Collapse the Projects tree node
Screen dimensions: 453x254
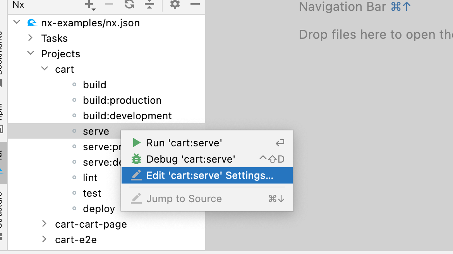(30, 53)
